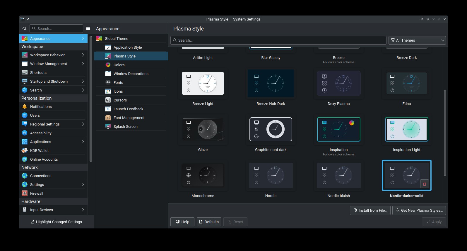Expand the Input Devices chevron
This screenshot has height=251, width=467.
click(x=83, y=210)
